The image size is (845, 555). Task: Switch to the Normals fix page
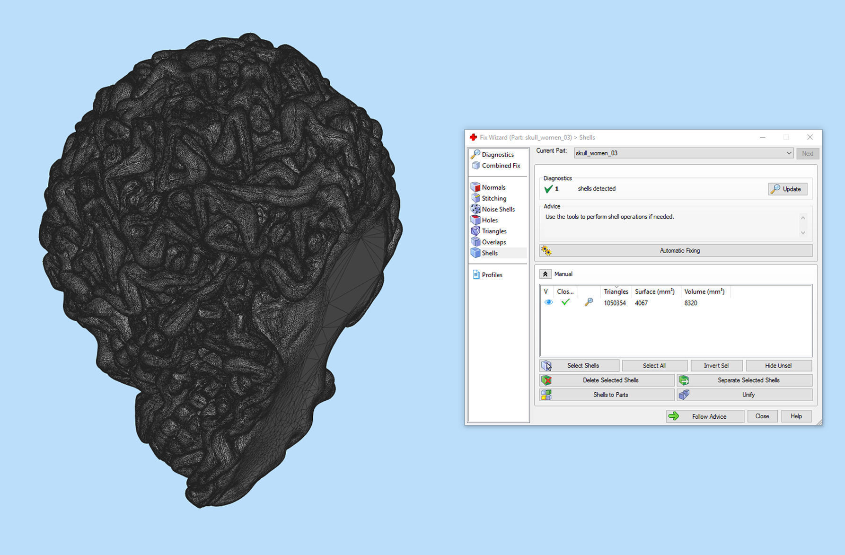[493, 187]
